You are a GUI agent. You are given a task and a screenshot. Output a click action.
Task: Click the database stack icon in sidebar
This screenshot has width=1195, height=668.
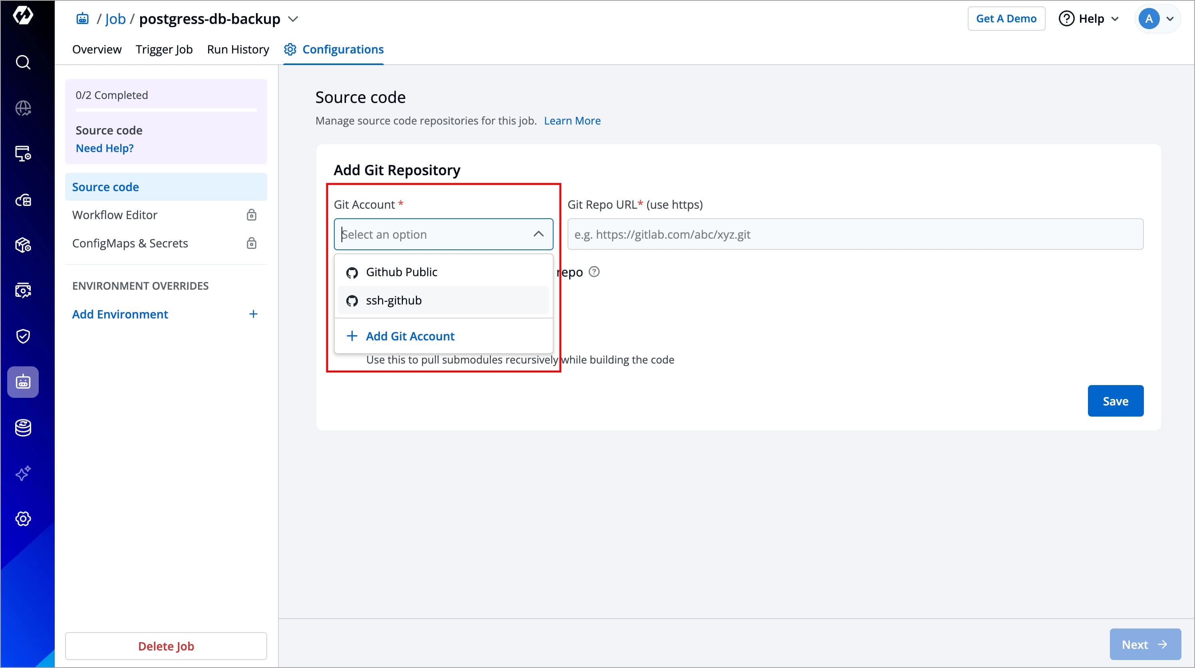(23, 428)
